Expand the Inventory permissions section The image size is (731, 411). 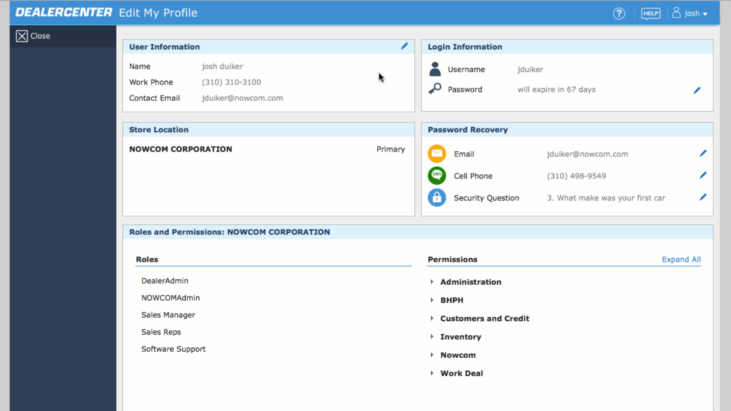tap(432, 336)
